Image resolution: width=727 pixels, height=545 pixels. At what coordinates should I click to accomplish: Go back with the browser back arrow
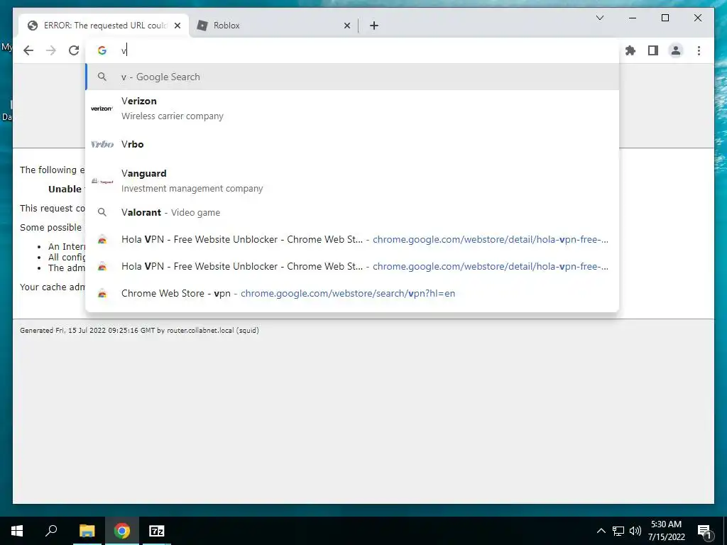point(28,50)
